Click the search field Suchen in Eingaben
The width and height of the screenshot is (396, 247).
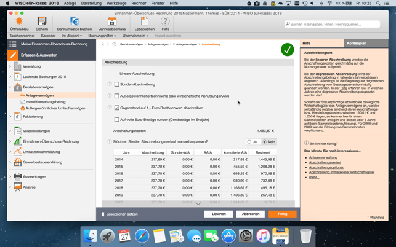click(x=333, y=24)
